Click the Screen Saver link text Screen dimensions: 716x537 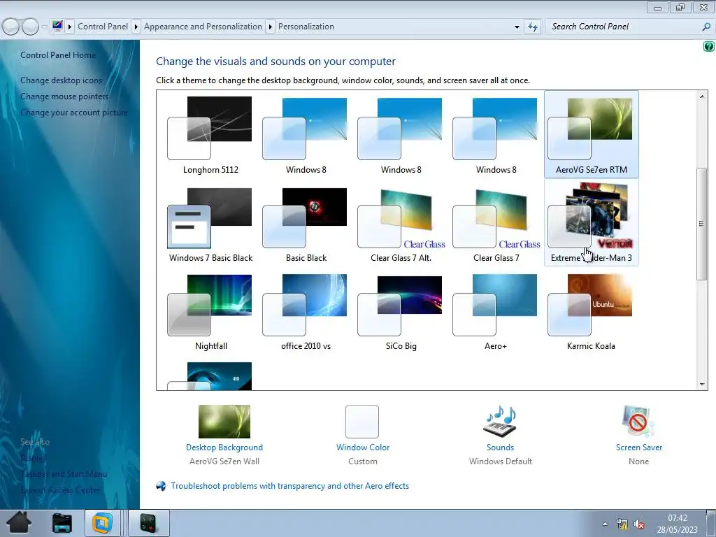[x=639, y=447]
